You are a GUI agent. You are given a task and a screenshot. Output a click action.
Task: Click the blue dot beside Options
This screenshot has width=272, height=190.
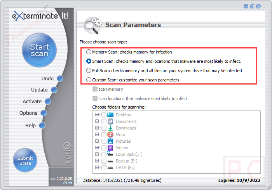(44, 113)
